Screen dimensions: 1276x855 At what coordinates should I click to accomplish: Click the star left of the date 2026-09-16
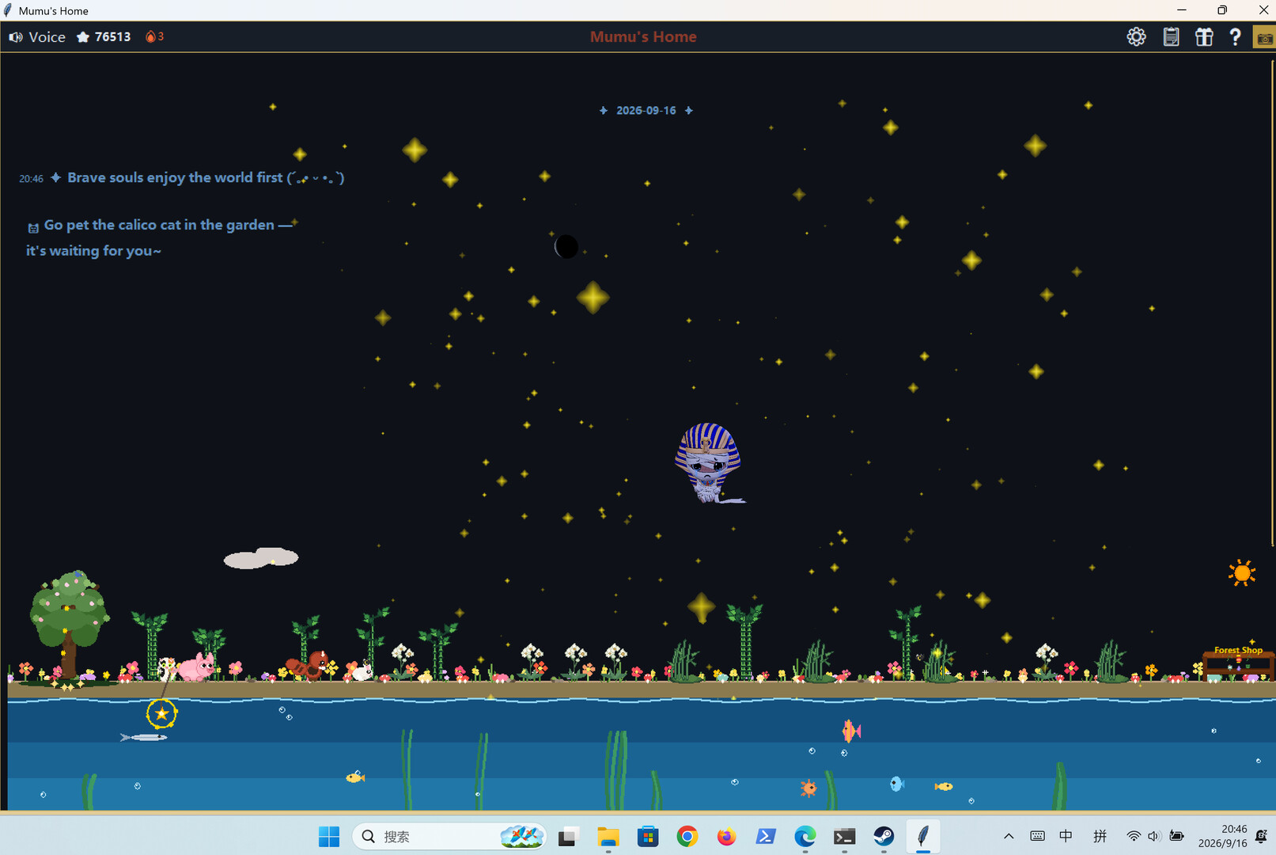[604, 111]
